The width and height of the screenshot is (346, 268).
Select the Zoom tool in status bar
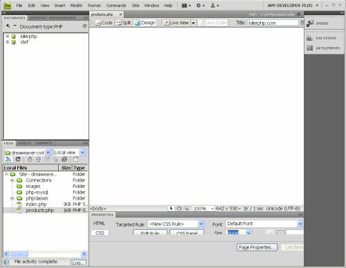[x=186, y=209]
